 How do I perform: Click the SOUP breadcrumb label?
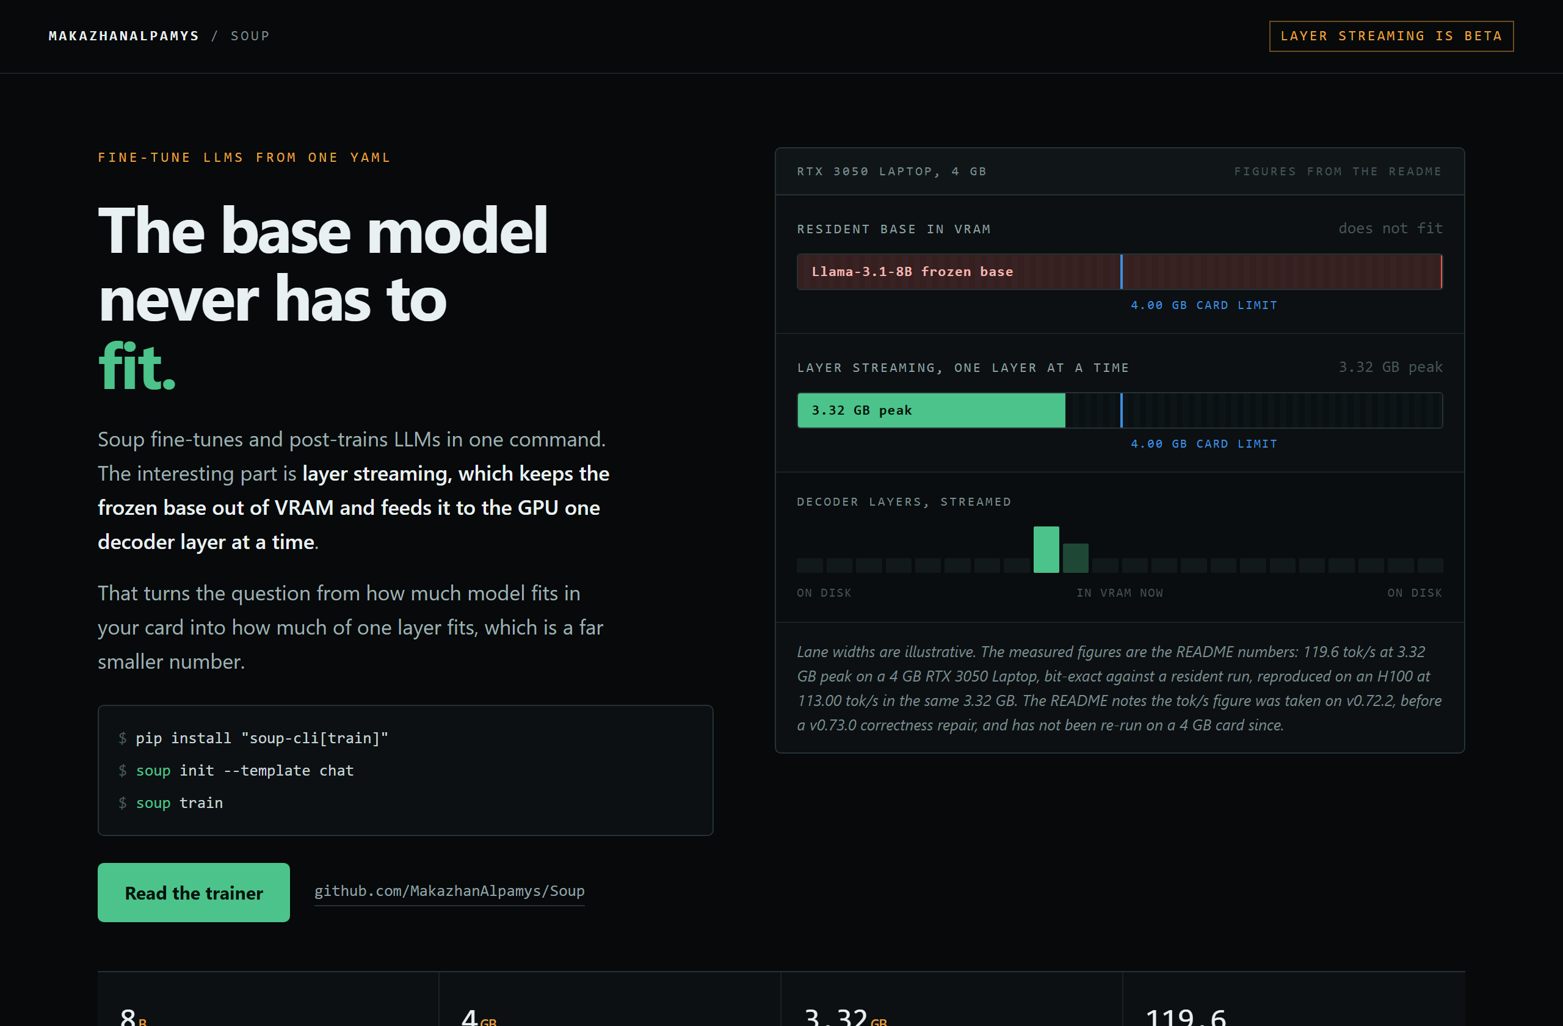(x=250, y=36)
